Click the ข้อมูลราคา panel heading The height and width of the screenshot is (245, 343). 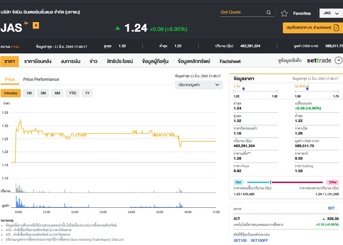coord(244,79)
